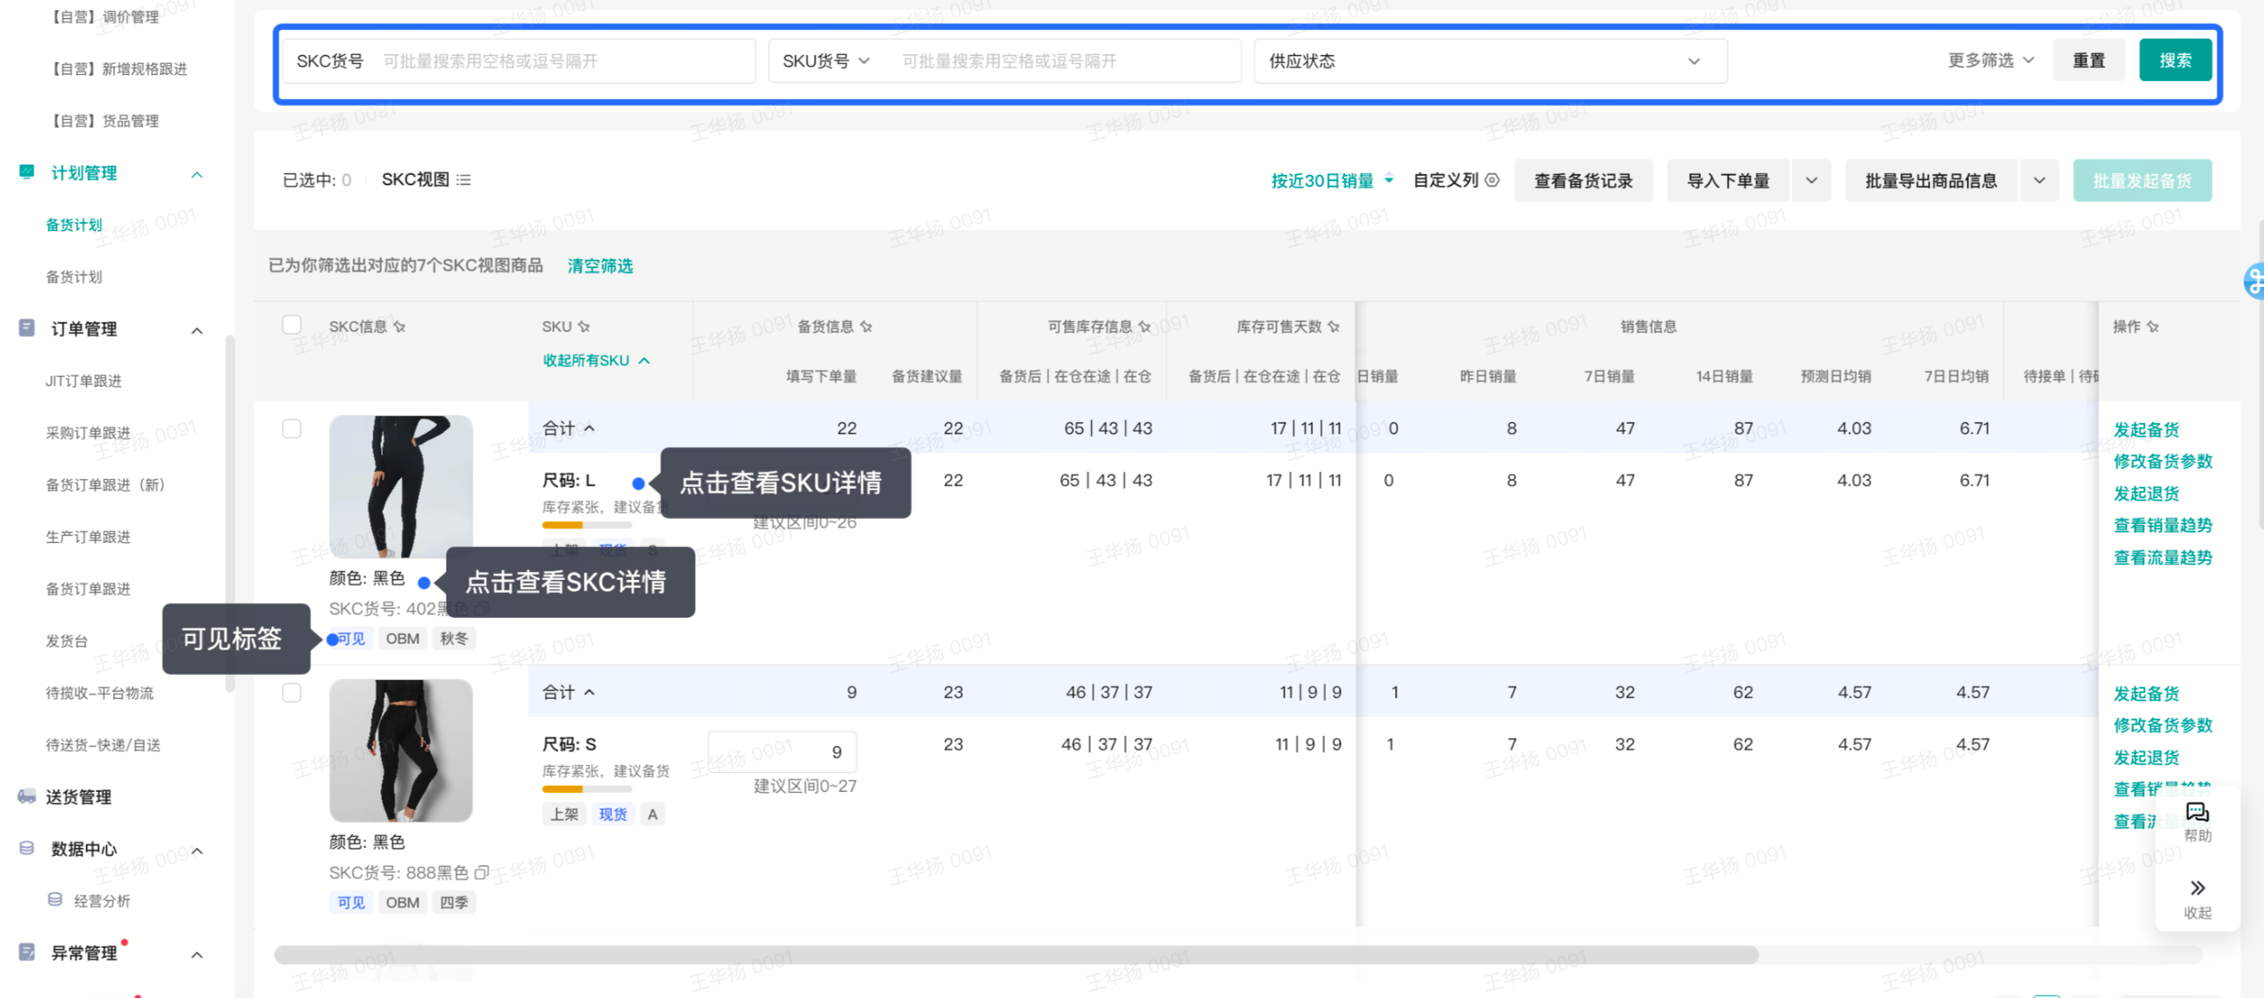Open the 批量导出商品信息 arrow dropdown

pyautogui.click(x=2038, y=180)
